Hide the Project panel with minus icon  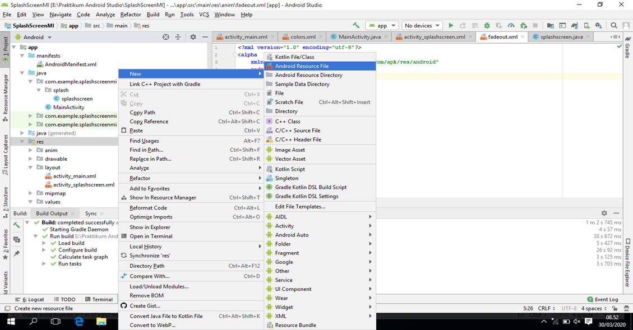pyautogui.click(x=205, y=37)
